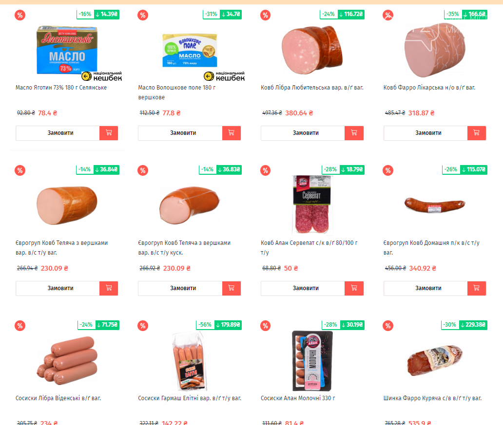Click cart icon for Ковб Алан Сервелат
The image size is (503, 425).
354,288
